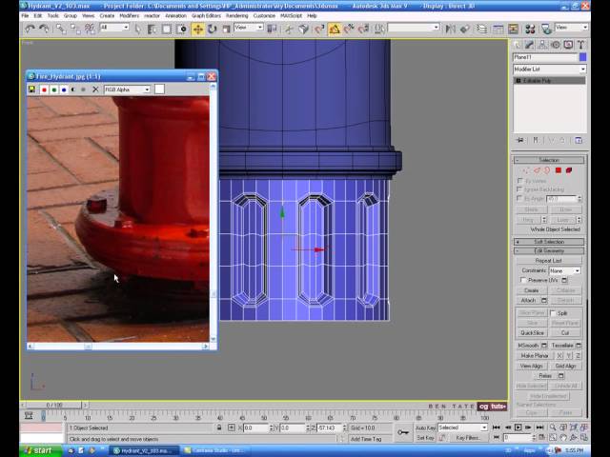Enable the By Vertex checkbox
Image resolution: width=610 pixels, height=457 pixels.
tap(520, 180)
